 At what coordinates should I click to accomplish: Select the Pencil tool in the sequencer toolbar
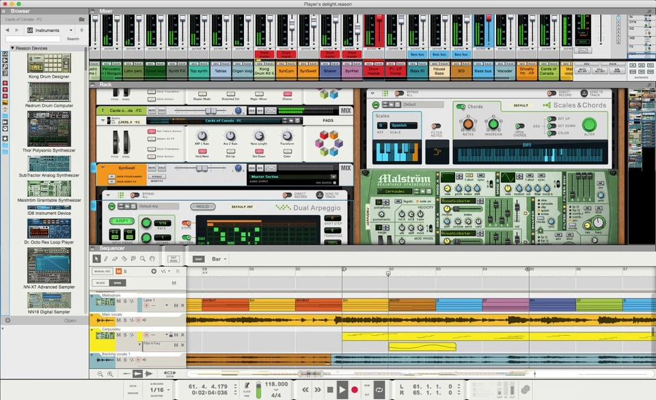point(107,258)
